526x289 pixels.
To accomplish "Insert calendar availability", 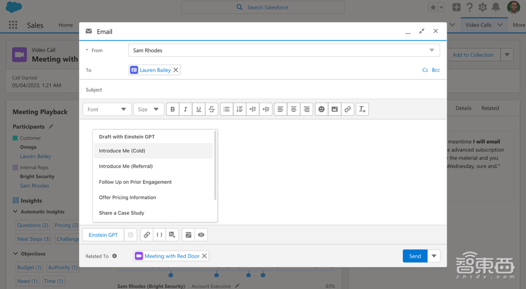I will point(188,235).
